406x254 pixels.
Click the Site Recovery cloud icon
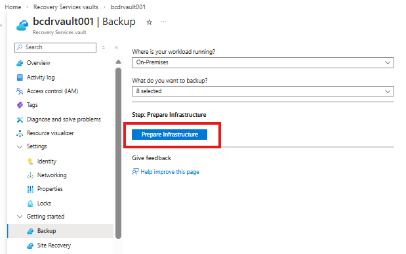click(30, 245)
